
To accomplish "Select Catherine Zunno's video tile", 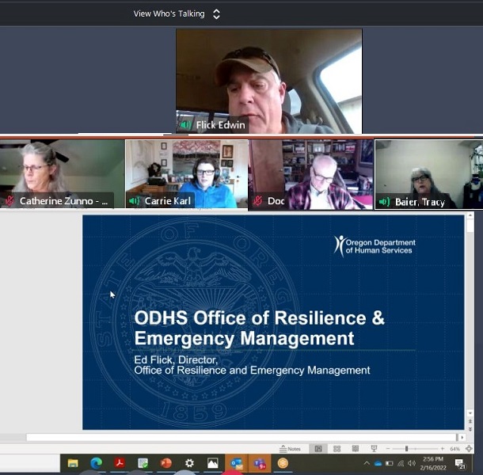I will click(x=63, y=173).
